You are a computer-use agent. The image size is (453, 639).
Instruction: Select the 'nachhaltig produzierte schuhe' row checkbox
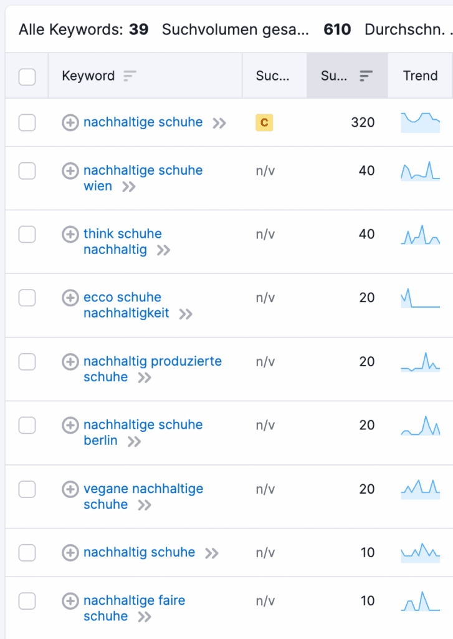pos(27,362)
